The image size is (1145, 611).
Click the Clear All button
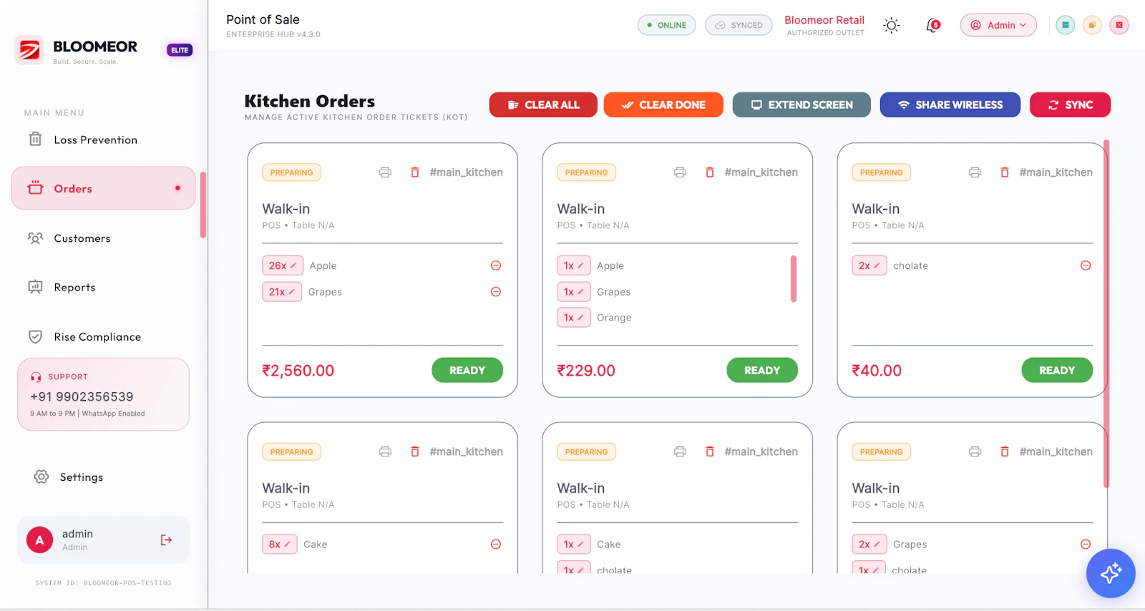click(x=543, y=104)
